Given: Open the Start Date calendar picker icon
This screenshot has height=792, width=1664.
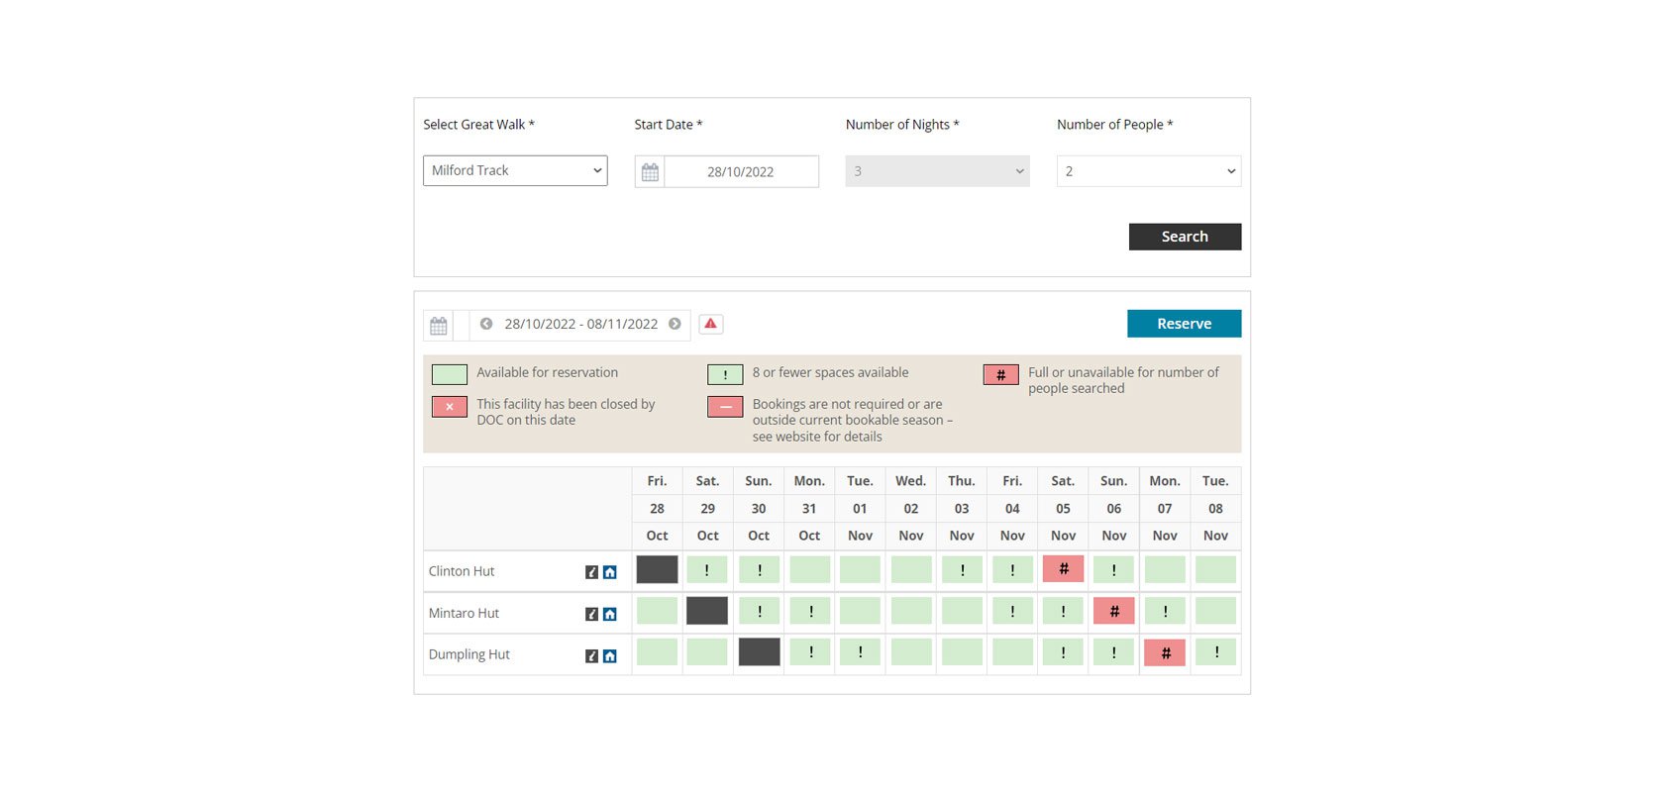Looking at the screenshot, I should pyautogui.click(x=650, y=171).
